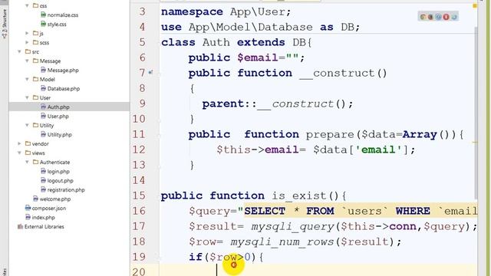
Task: Select the composer.json file icon
Action: pyautogui.click(x=28, y=208)
